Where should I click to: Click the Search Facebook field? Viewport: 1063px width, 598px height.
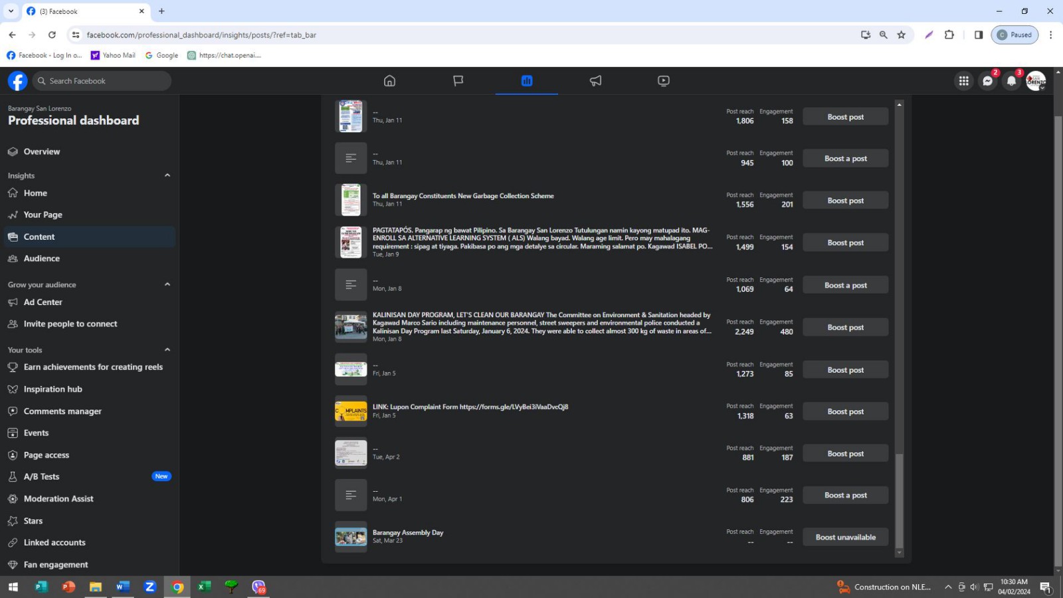click(x=102, y=81)
